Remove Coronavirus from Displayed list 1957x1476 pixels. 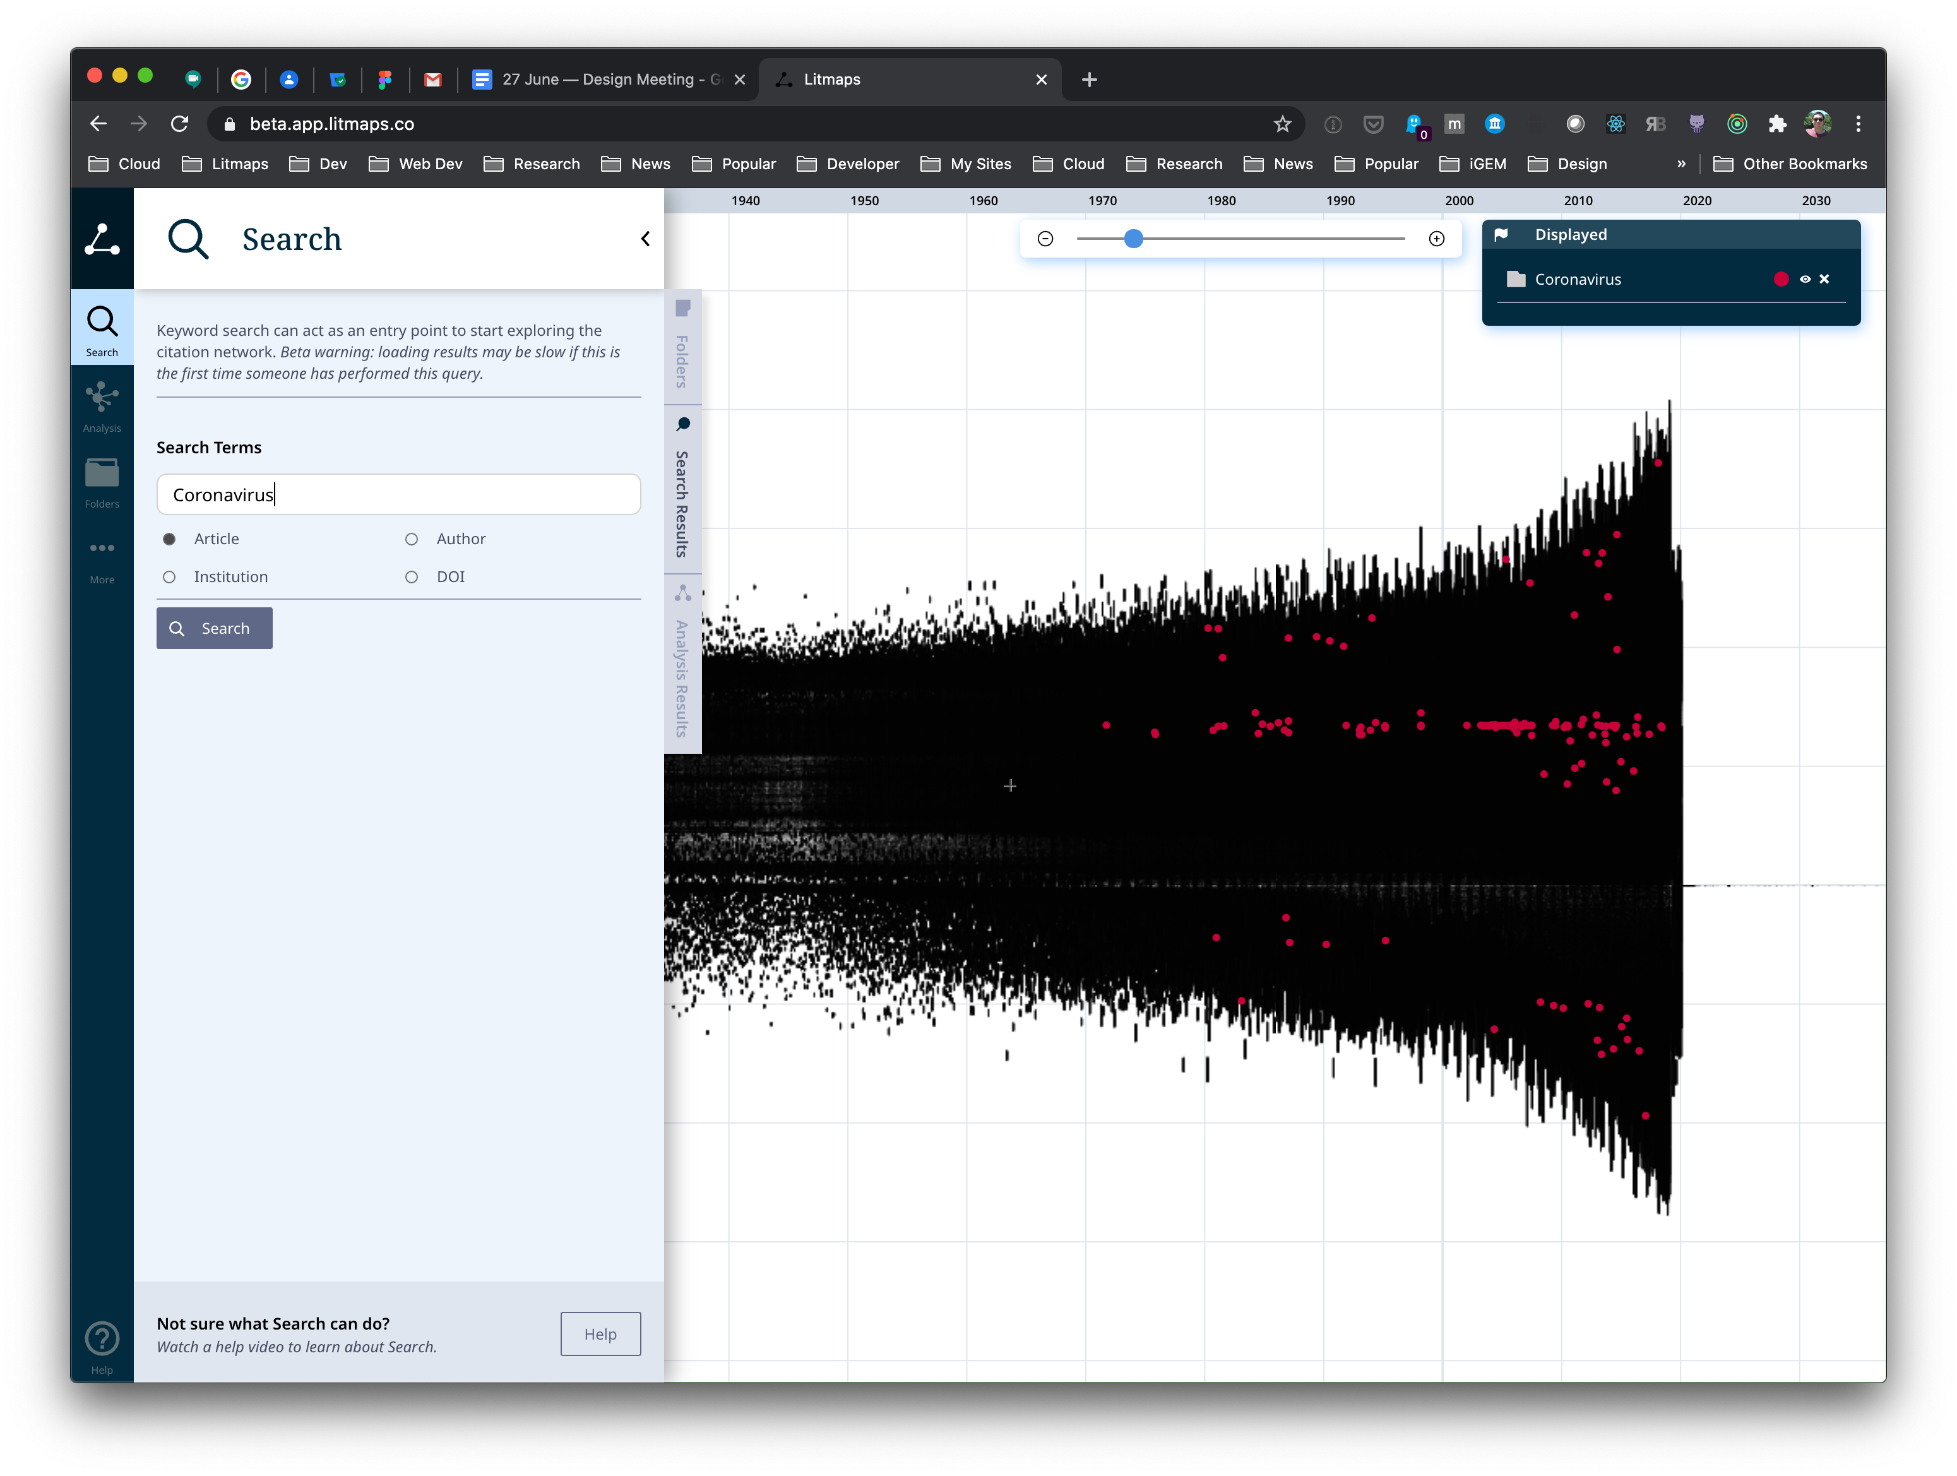pyautogui.click(x=1824, y=279)
